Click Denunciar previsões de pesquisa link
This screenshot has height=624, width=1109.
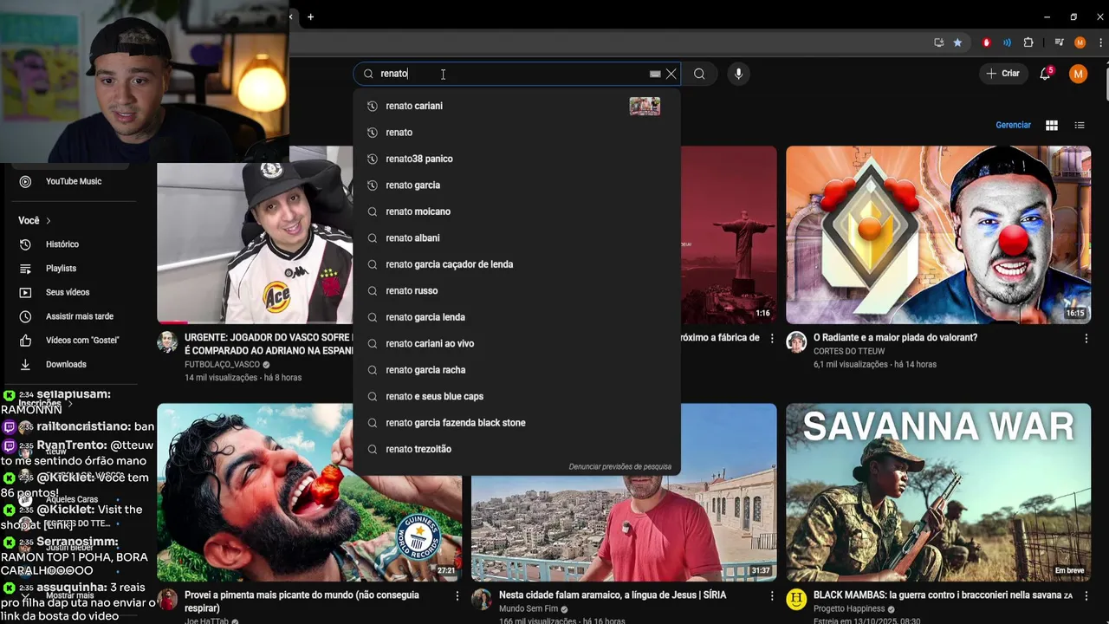(619, 467)
